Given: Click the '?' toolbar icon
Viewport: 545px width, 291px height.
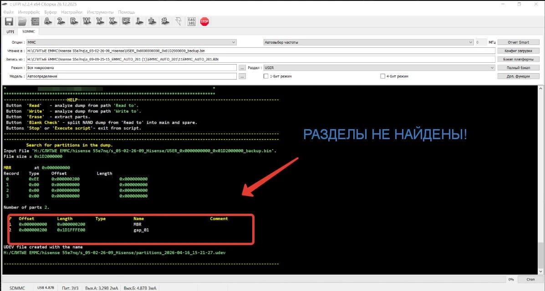Looking at the screenshot, I should (61, 21).
